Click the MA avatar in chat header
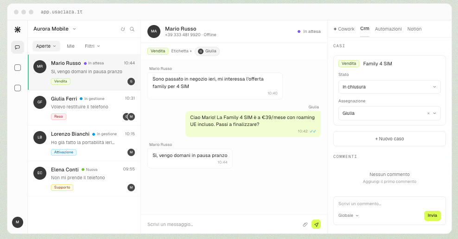This screenshot has width=458, height=239. click(x=154, y=31)
